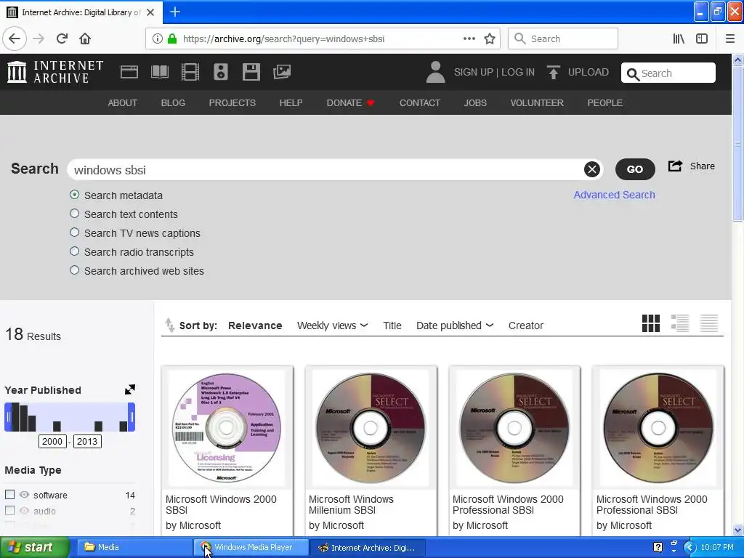Open Firefox hamburger menu
744x558 pixels.
coord(730,39)
